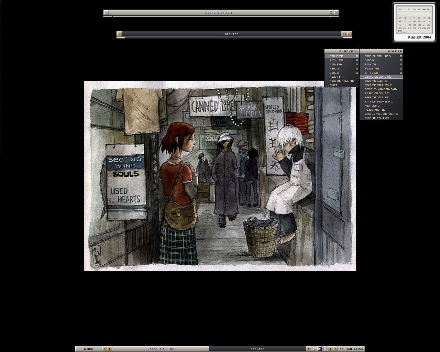Shade the Local Disk (C:) window via the triangle icon

(x=107, y=13)
